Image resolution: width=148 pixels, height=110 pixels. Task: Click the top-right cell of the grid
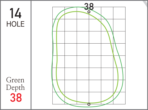(x=119, y=13)
